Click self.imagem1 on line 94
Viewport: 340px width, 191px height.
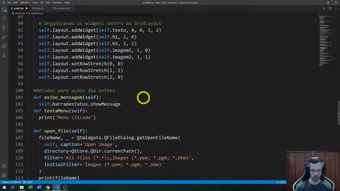(x=115, y=50)
